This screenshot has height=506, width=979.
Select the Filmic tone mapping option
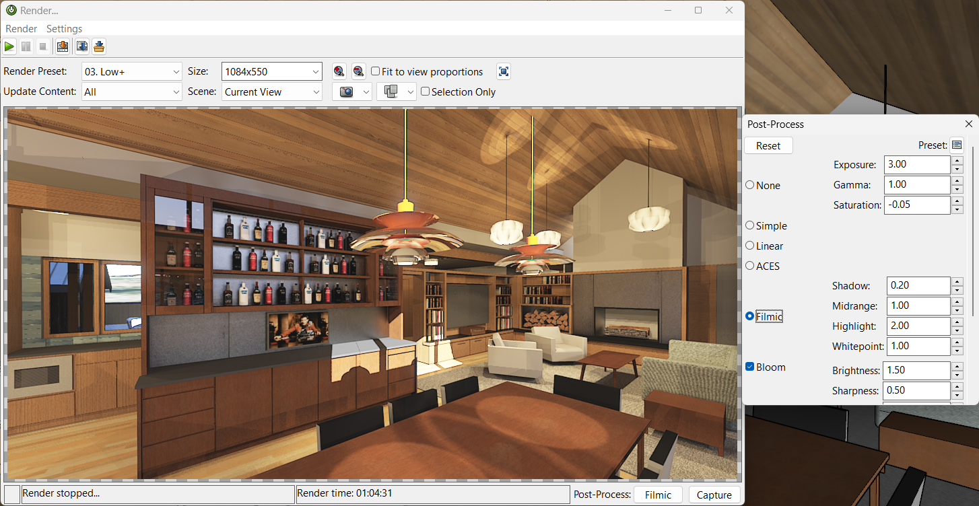click(750, 316)
